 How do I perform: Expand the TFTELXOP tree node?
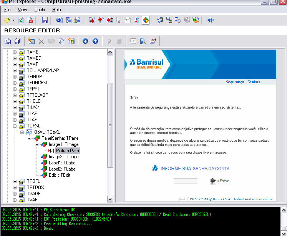pyautogui.click(x=15, y=95)
